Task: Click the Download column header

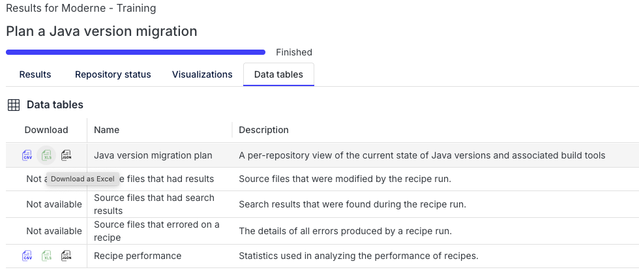Action: [46, 130]
